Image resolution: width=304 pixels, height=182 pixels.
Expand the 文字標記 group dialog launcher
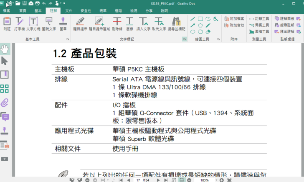184,39
